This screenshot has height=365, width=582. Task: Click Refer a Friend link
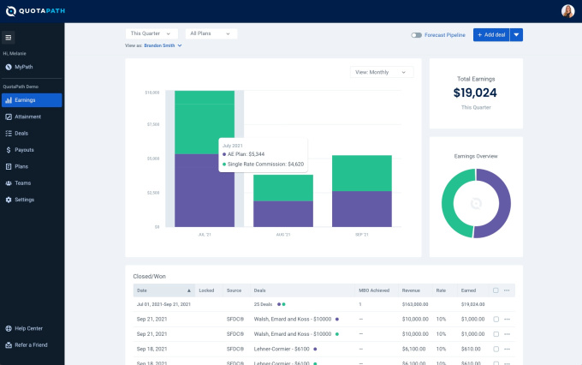click(31, 344)
